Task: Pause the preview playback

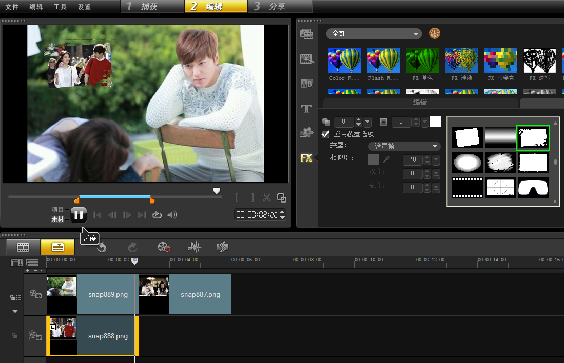Action: click(79, 215)
